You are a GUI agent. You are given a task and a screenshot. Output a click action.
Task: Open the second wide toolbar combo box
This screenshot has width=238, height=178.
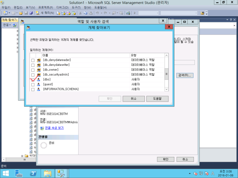click(179, 13)
